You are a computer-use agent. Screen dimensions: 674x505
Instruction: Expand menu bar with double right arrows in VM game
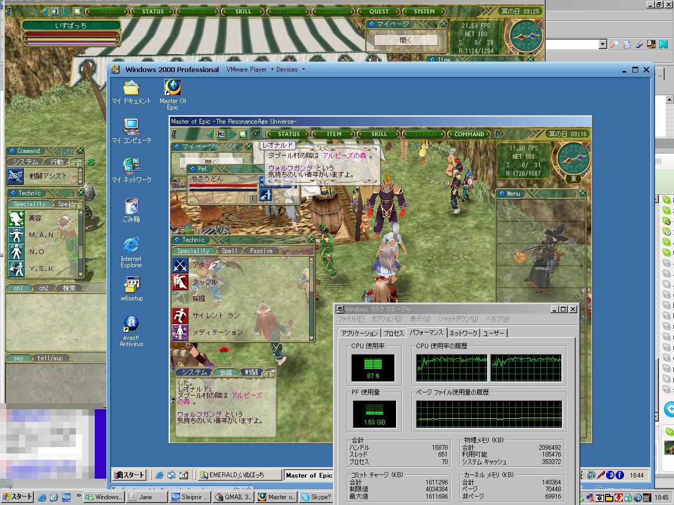(x=499, y=134)
